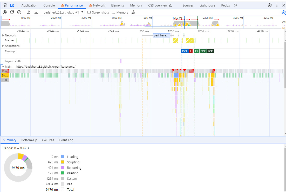Viewport: 286px width, 192px height.
Task: Click the yellow Scripting color swatch
Action: pyautogui.click(x=63, y=162)
